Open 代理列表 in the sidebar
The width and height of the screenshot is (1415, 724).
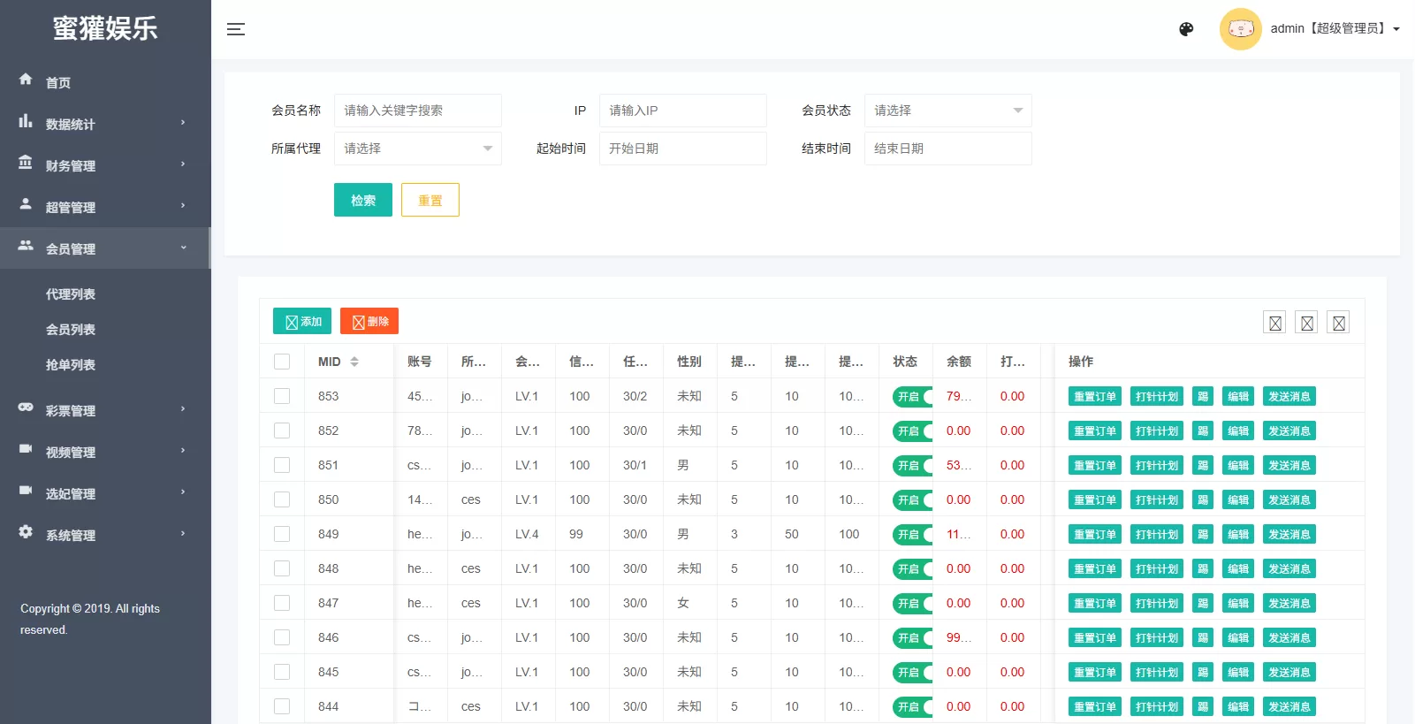tap(71, 294)
